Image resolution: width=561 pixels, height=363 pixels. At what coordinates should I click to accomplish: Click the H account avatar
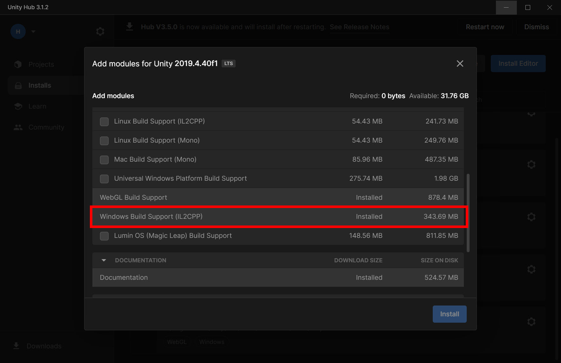(18, 31)
